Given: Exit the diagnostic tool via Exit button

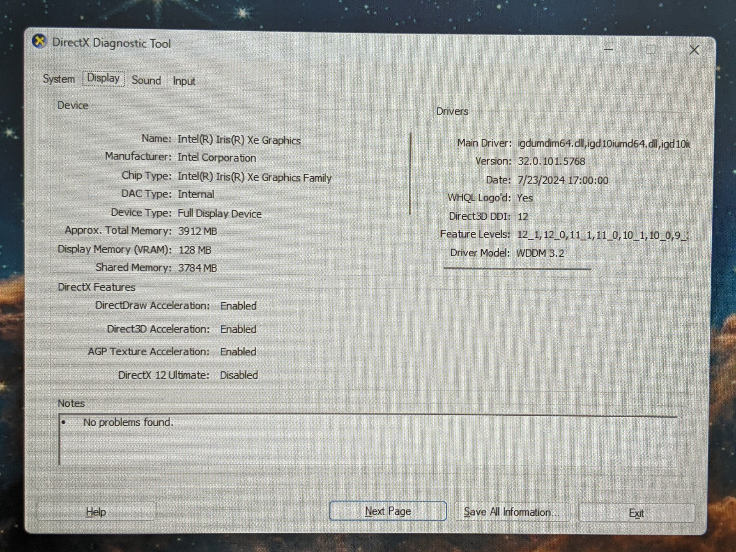Looking at the screenshot, I should (x=636, y=513).
